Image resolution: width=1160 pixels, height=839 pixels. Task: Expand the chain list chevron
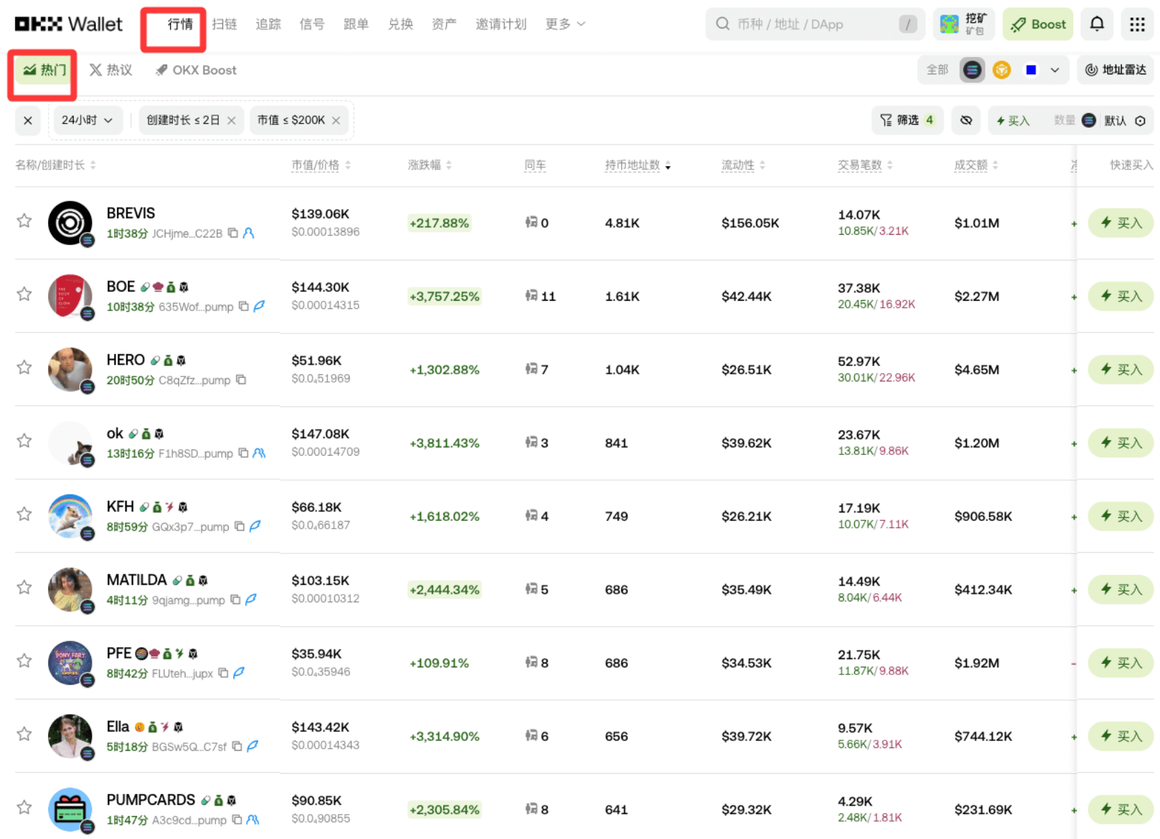[x=1054, y=70]
